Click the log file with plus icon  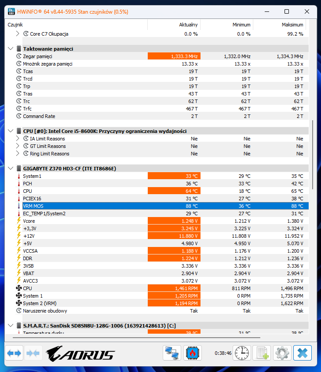point(262,353)
